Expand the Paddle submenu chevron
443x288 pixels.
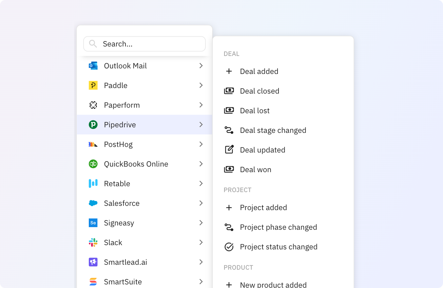tap(201, 85)
